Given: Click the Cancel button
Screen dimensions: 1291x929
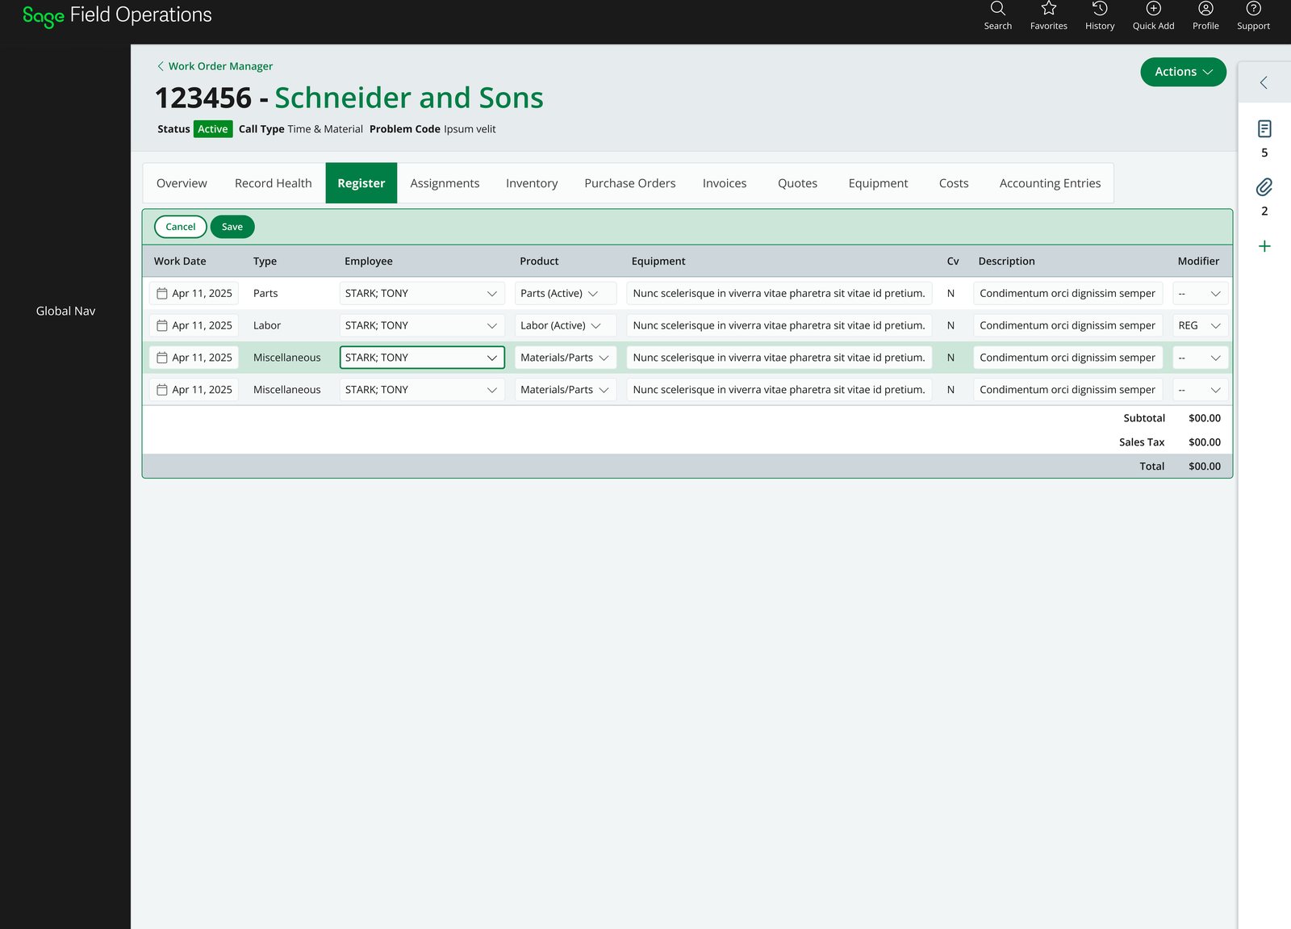Looking at the screenshot, I should tap(181, 227).
